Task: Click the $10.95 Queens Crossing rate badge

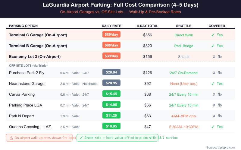Action: click(x=111, y=126)
